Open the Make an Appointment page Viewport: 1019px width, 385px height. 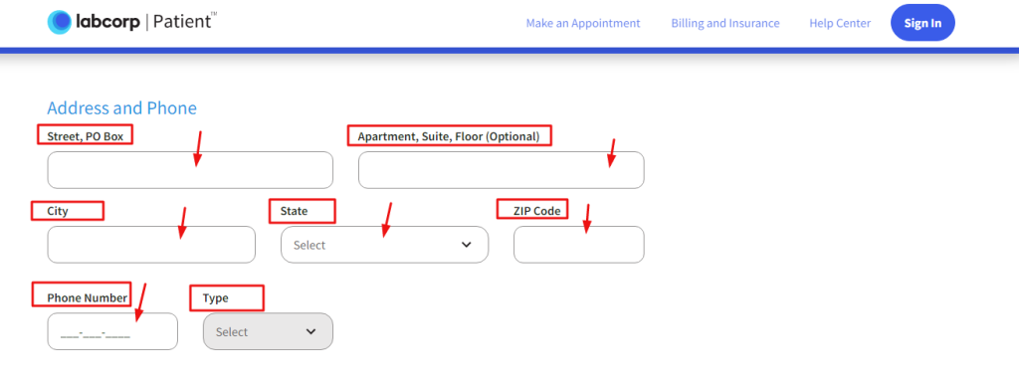[583, 23]
